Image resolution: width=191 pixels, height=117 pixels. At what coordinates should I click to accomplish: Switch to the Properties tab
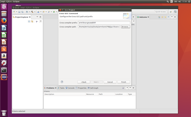(81, 88)
